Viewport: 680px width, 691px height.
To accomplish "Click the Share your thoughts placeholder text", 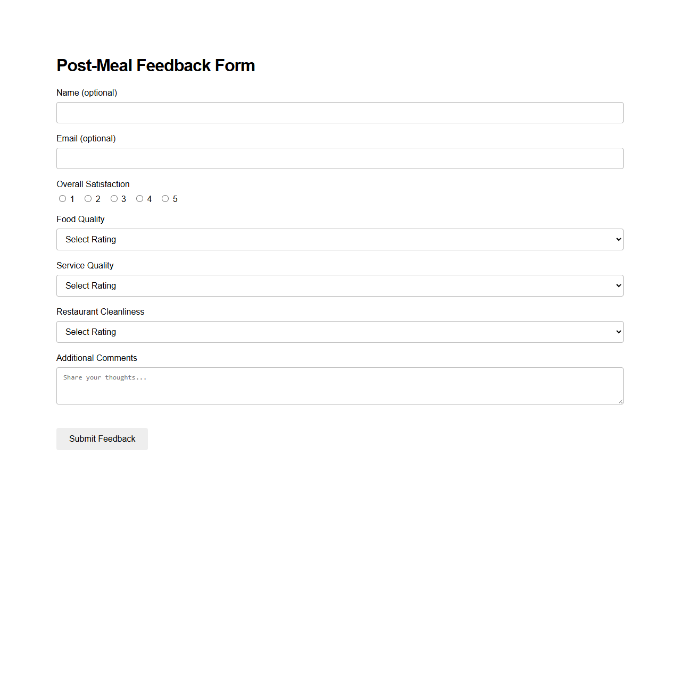I will (105, 377).
